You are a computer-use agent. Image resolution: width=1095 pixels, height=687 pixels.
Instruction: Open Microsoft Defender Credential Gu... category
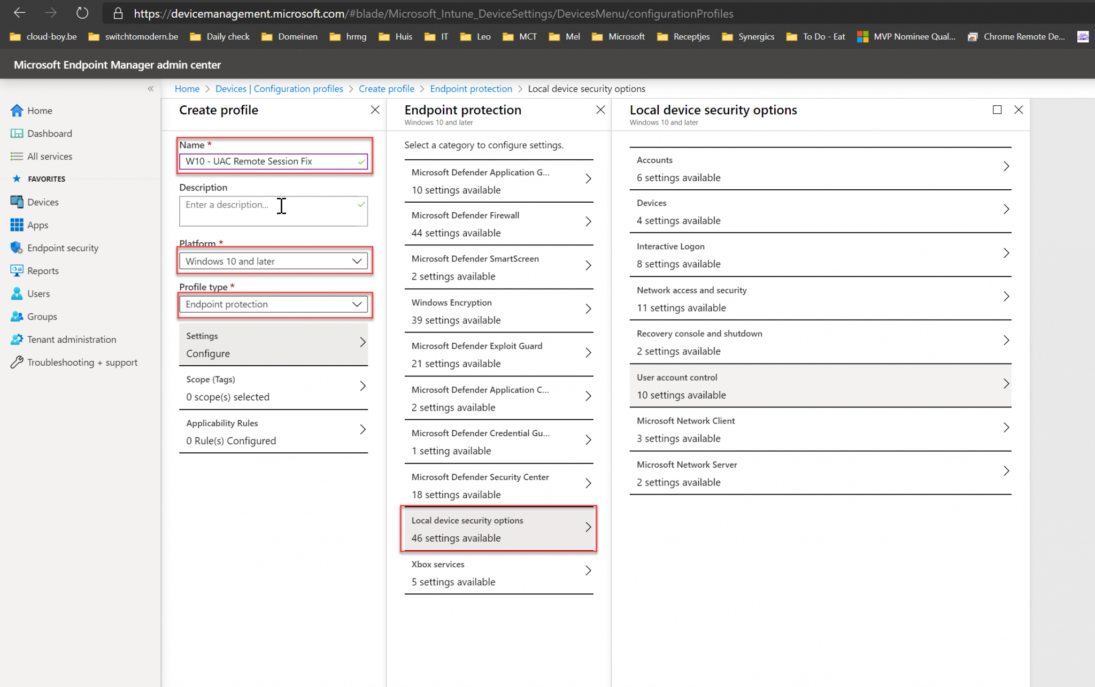pyautogui.click(x=499, y=442)
